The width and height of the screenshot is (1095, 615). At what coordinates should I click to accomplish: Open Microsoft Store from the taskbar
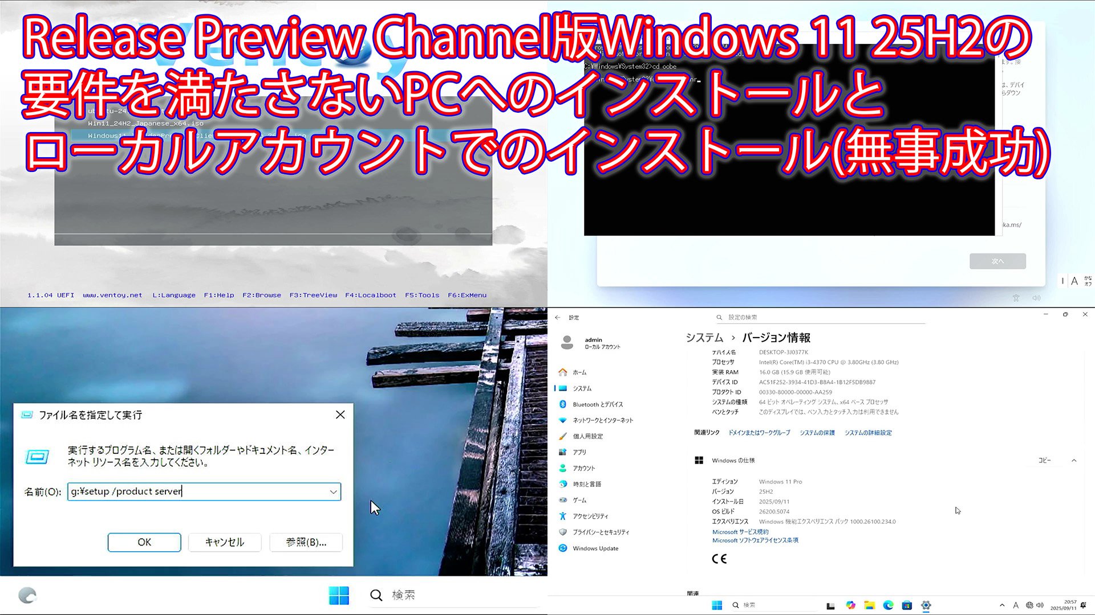(x=907, y=605)
